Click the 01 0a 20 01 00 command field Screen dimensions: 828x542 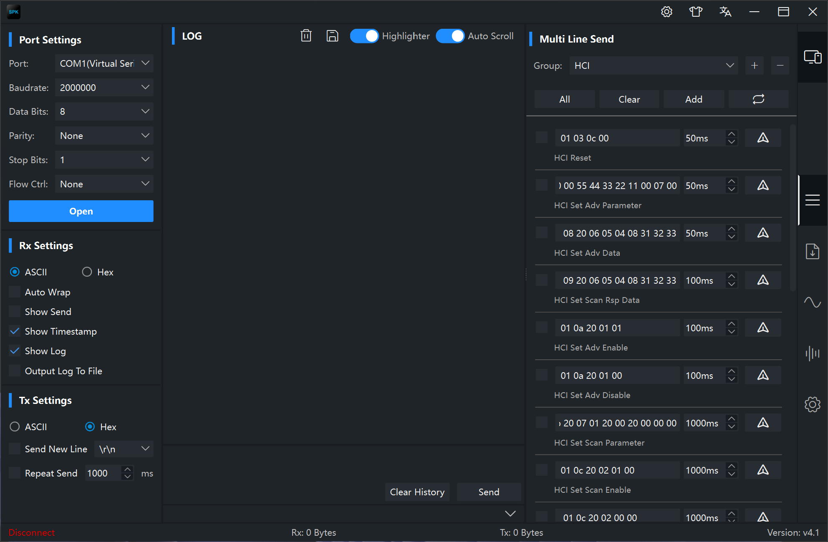(x=618, y=375)
